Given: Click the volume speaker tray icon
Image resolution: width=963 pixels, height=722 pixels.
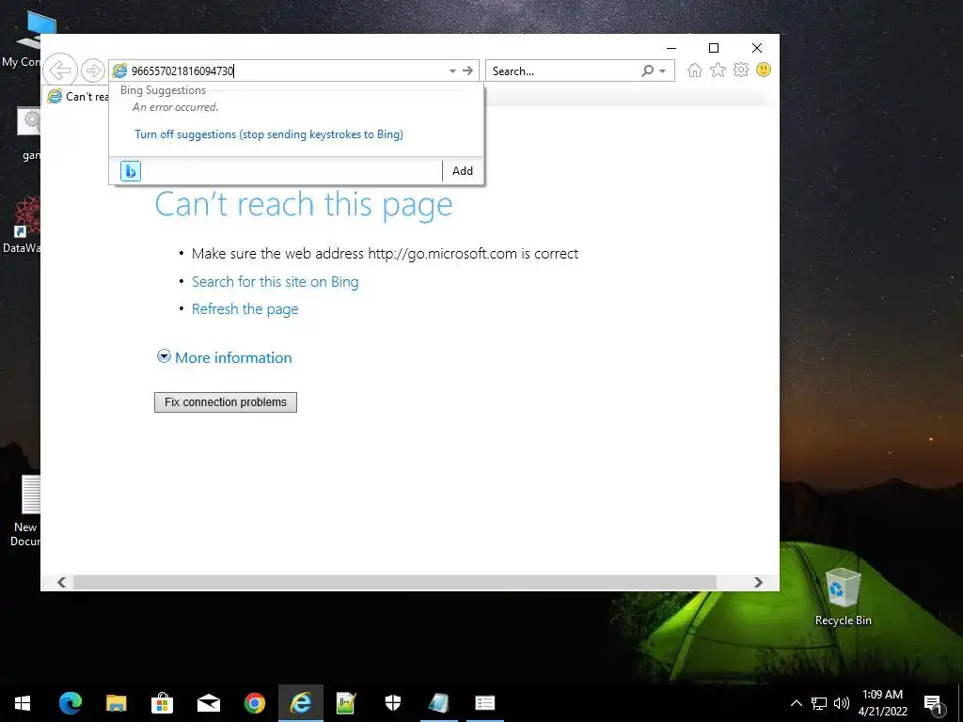Looking at the screenshot, I should click(x=842, y=703).
